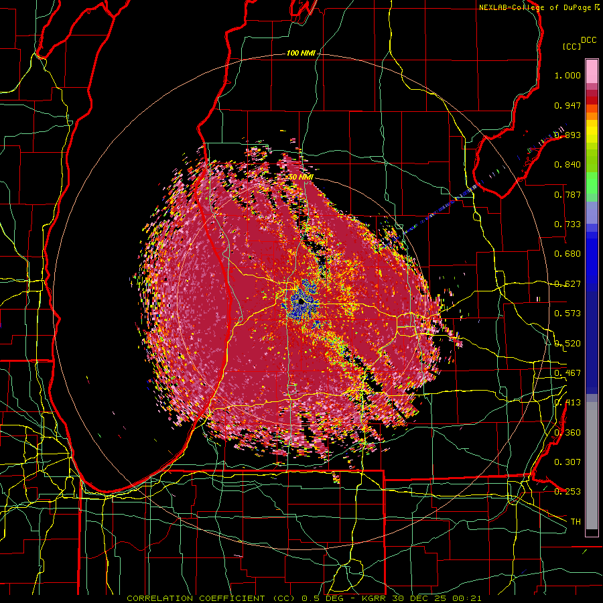The height and width of the screenshot is (603, 603).
Task: Pick the light pink color at the color bar top
Action: tap(592, 71)
